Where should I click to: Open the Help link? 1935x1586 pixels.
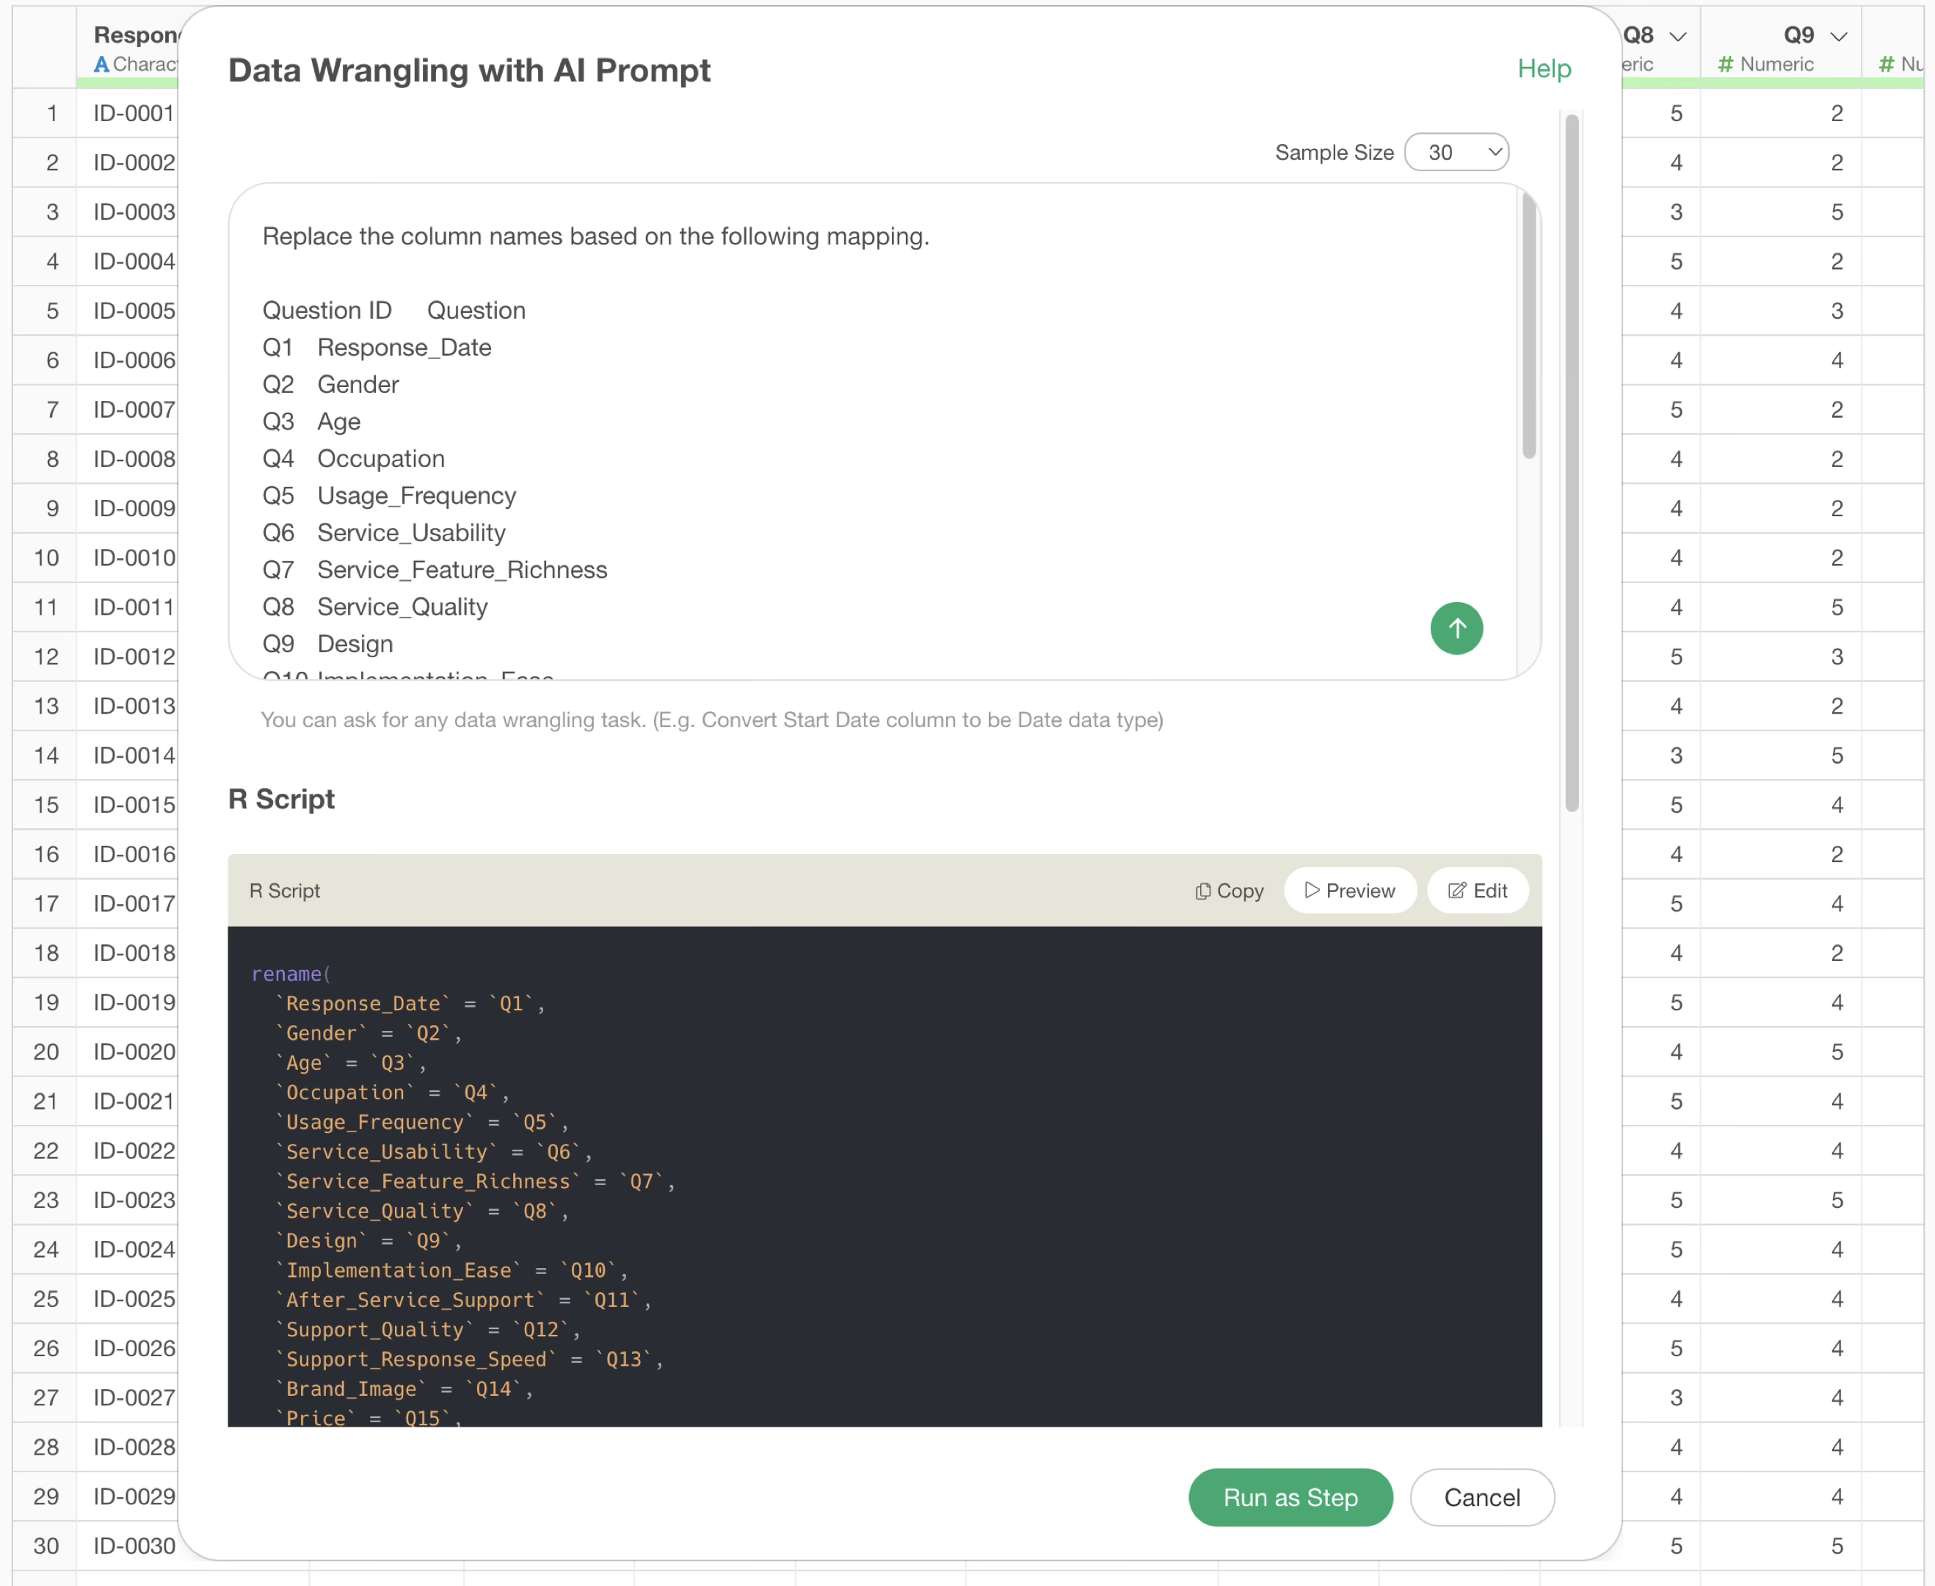coord(1543,68)
